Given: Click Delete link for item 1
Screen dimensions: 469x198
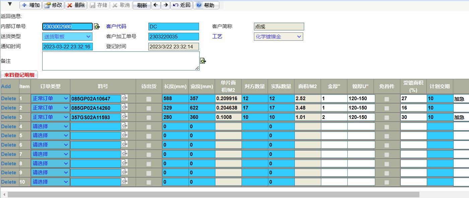Looking at the screenshot, I should click(8, 98).
